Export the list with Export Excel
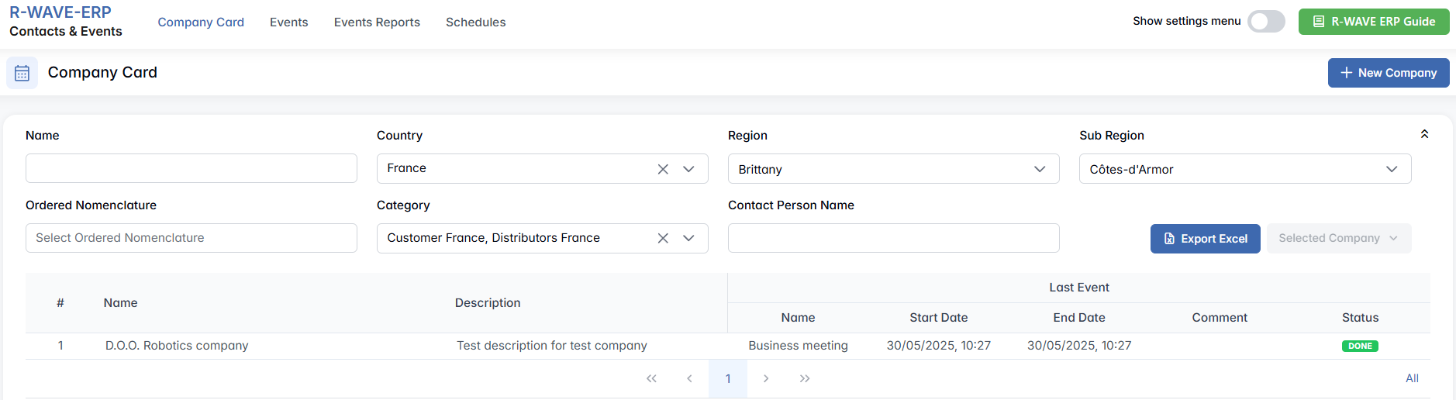This screenshot has height=400, width=1456. [x=1205, y=239]
